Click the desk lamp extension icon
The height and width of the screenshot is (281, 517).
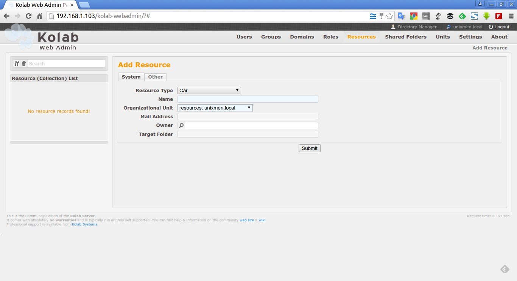pos(438,16)
